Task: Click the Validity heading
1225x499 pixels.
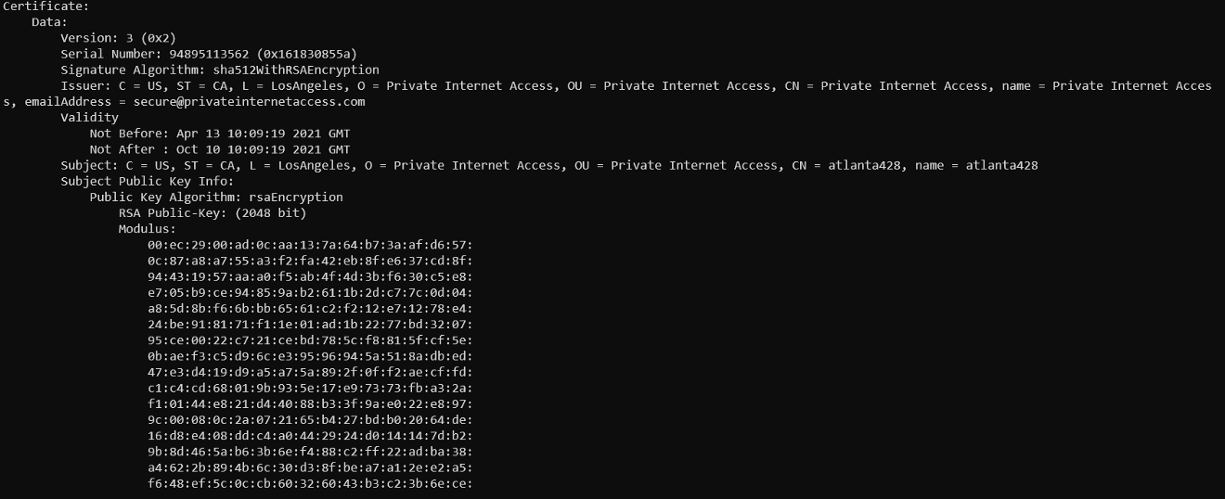Action: coord(90,117)
